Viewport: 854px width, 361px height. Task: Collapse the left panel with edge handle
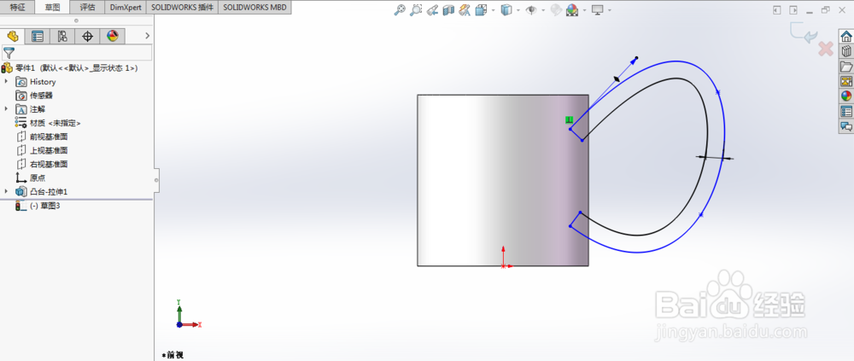[156, 180]
